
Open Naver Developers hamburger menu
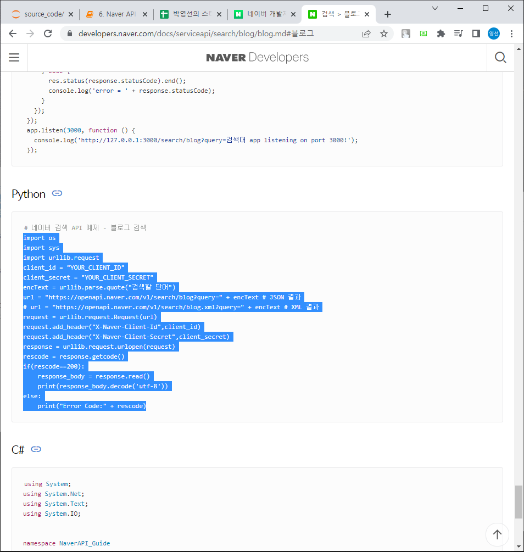(x=14, y=57)
